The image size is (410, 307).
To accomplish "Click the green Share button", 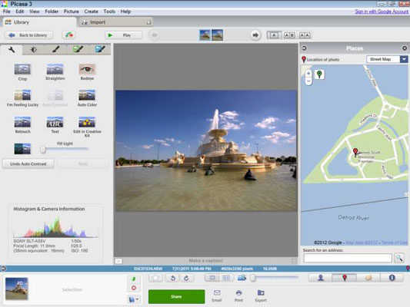I will (176, 296).
